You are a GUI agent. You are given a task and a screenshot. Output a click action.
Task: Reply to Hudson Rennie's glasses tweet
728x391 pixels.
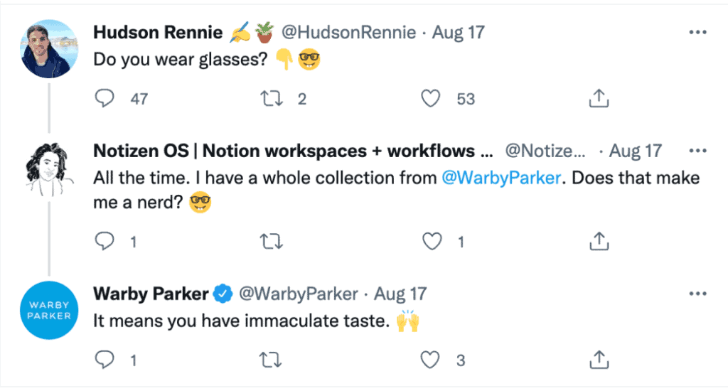105,99
